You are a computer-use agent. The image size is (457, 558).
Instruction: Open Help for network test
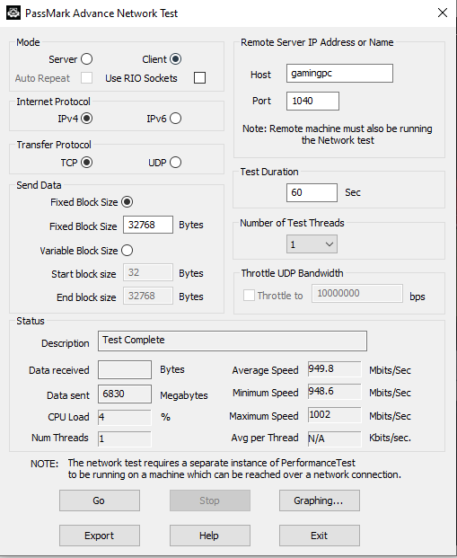tap(210, 536)
